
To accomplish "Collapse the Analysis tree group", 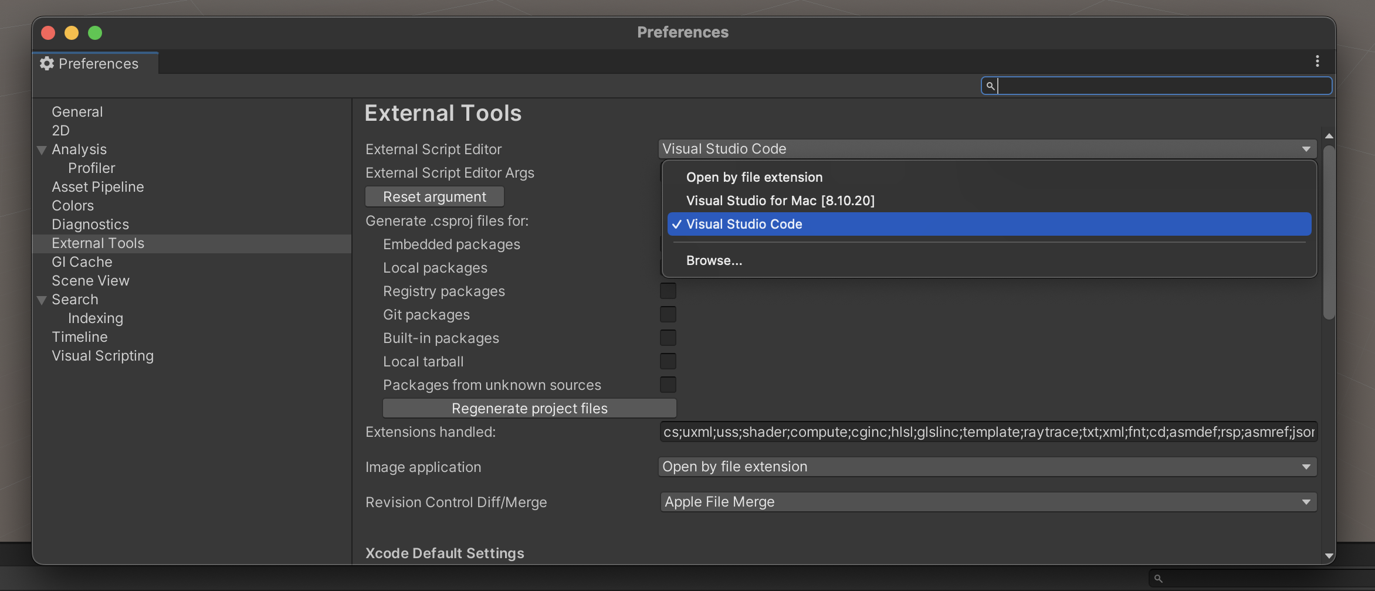I will pyautogui.click(x=42, y=150).
